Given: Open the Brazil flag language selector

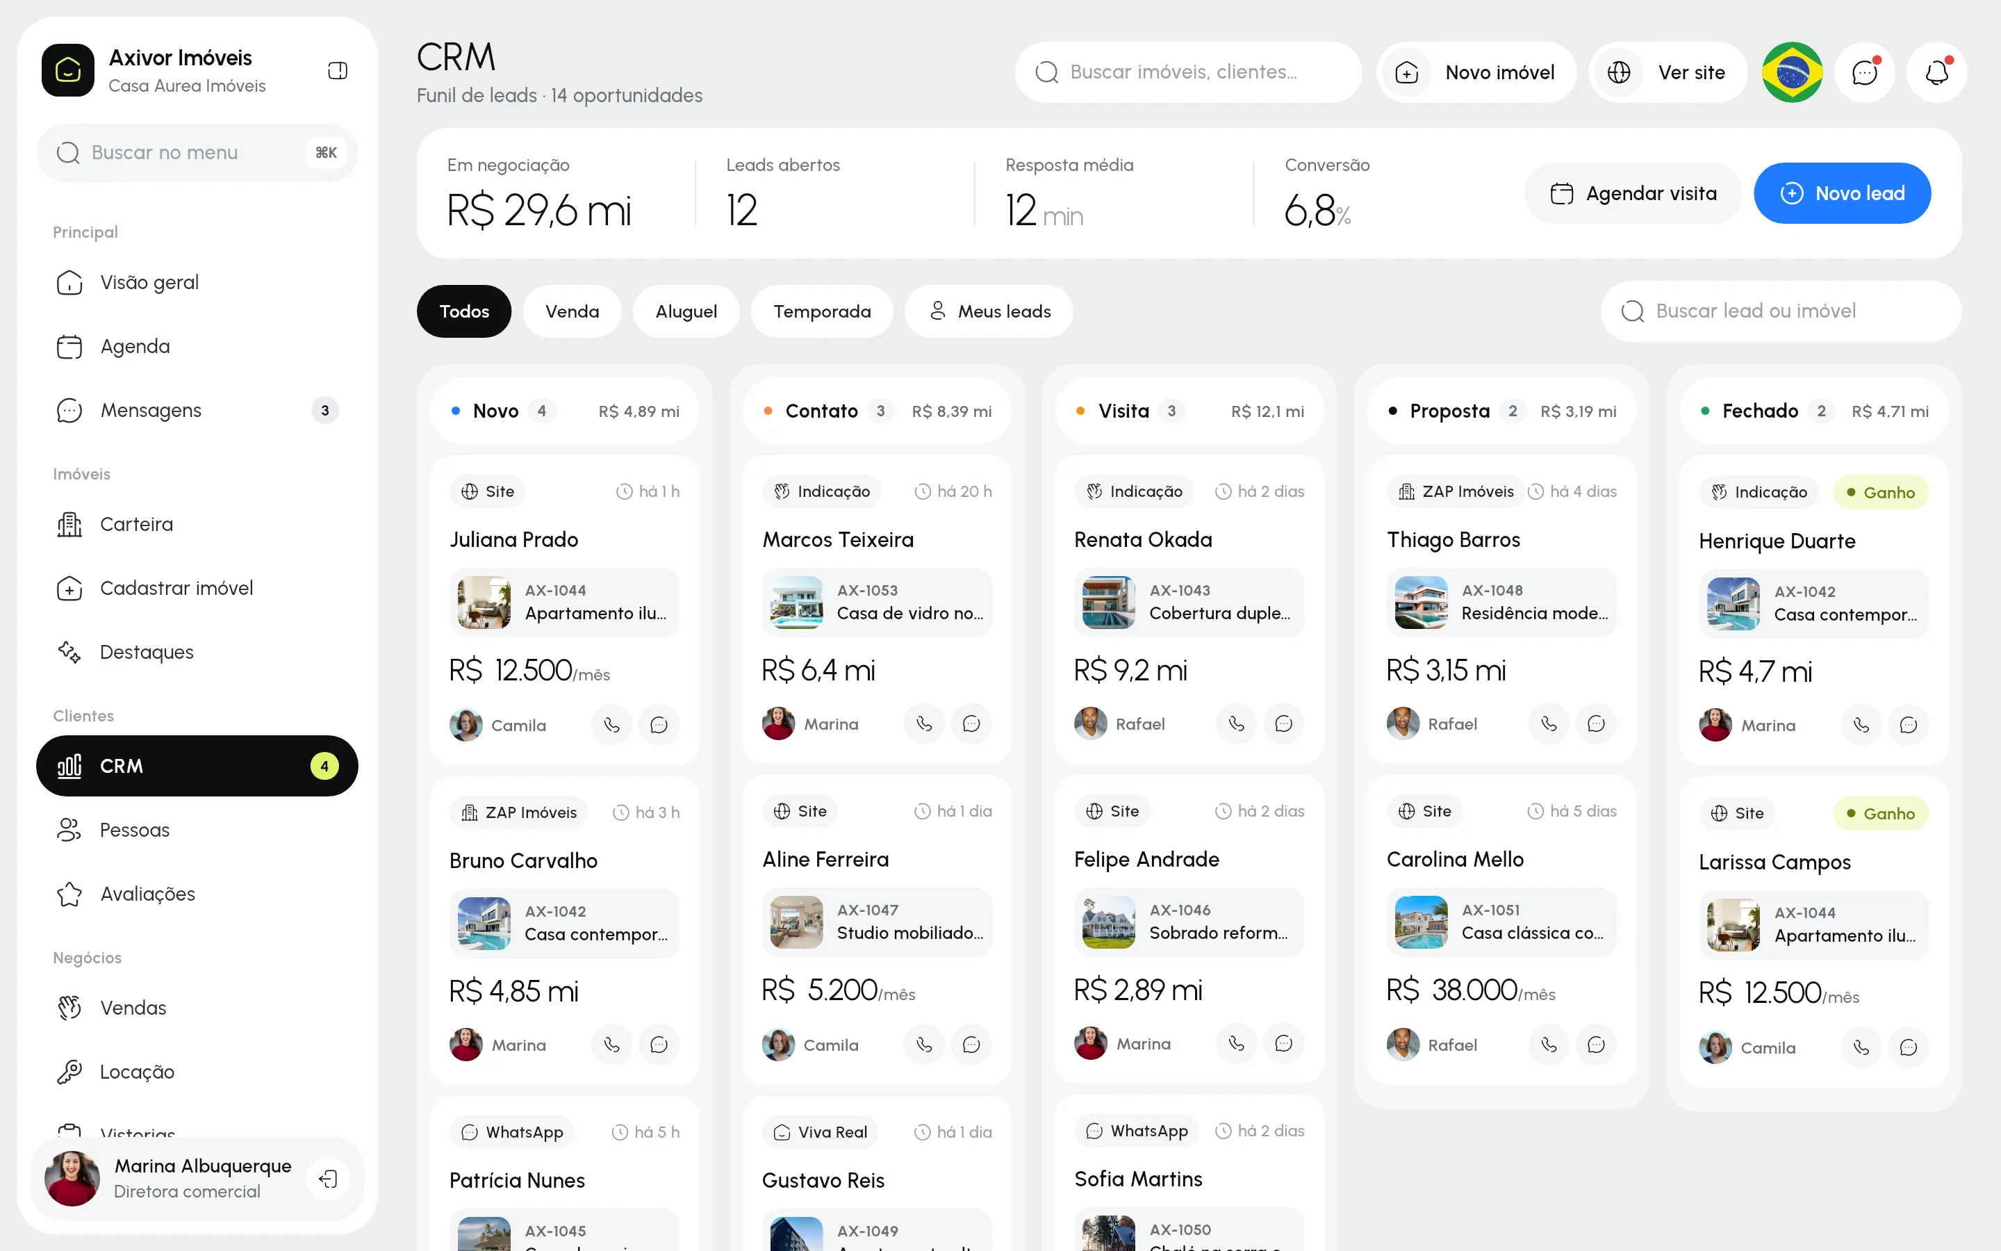Looking at the screenshot, I should [1792, 72].
